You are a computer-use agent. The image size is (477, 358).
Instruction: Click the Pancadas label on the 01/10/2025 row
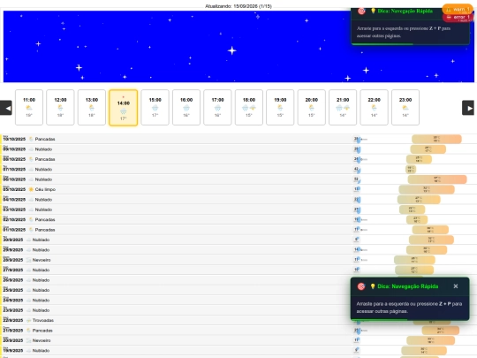pos(45,230)
